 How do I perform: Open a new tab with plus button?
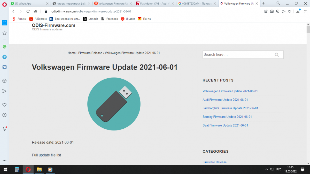pyautogui.click(x=263, y=3)
